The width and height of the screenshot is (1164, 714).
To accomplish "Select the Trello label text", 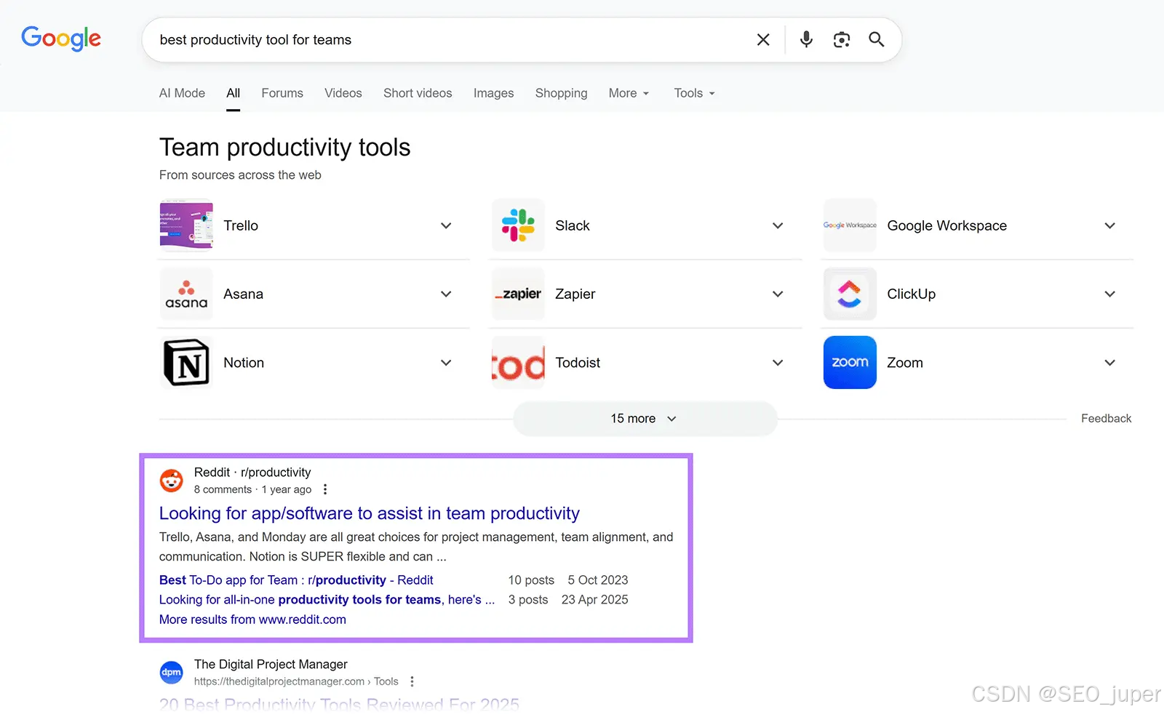I will pos(241,225).
